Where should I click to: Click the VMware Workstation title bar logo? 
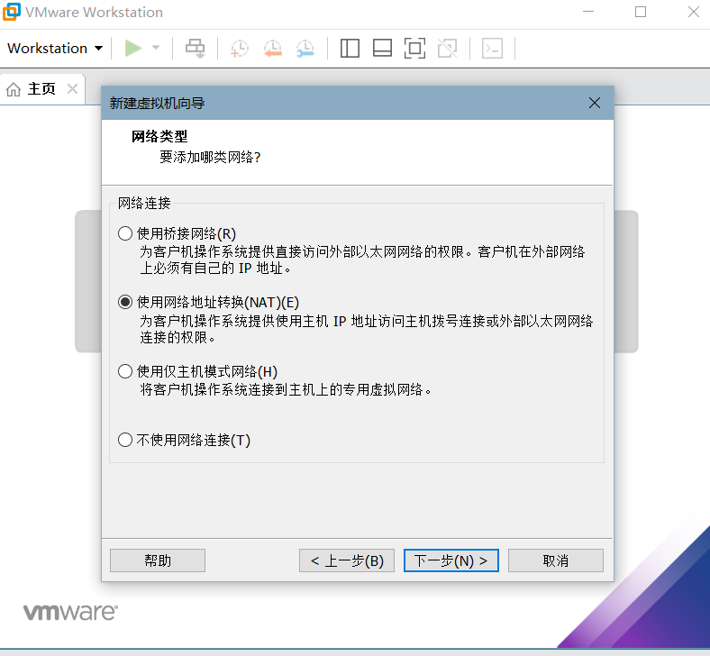(x=12, y=12)
